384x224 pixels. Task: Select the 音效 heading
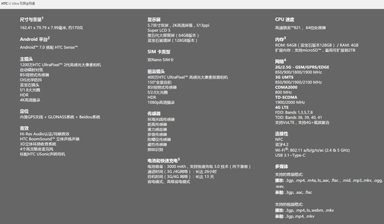(x=24, y=128)
